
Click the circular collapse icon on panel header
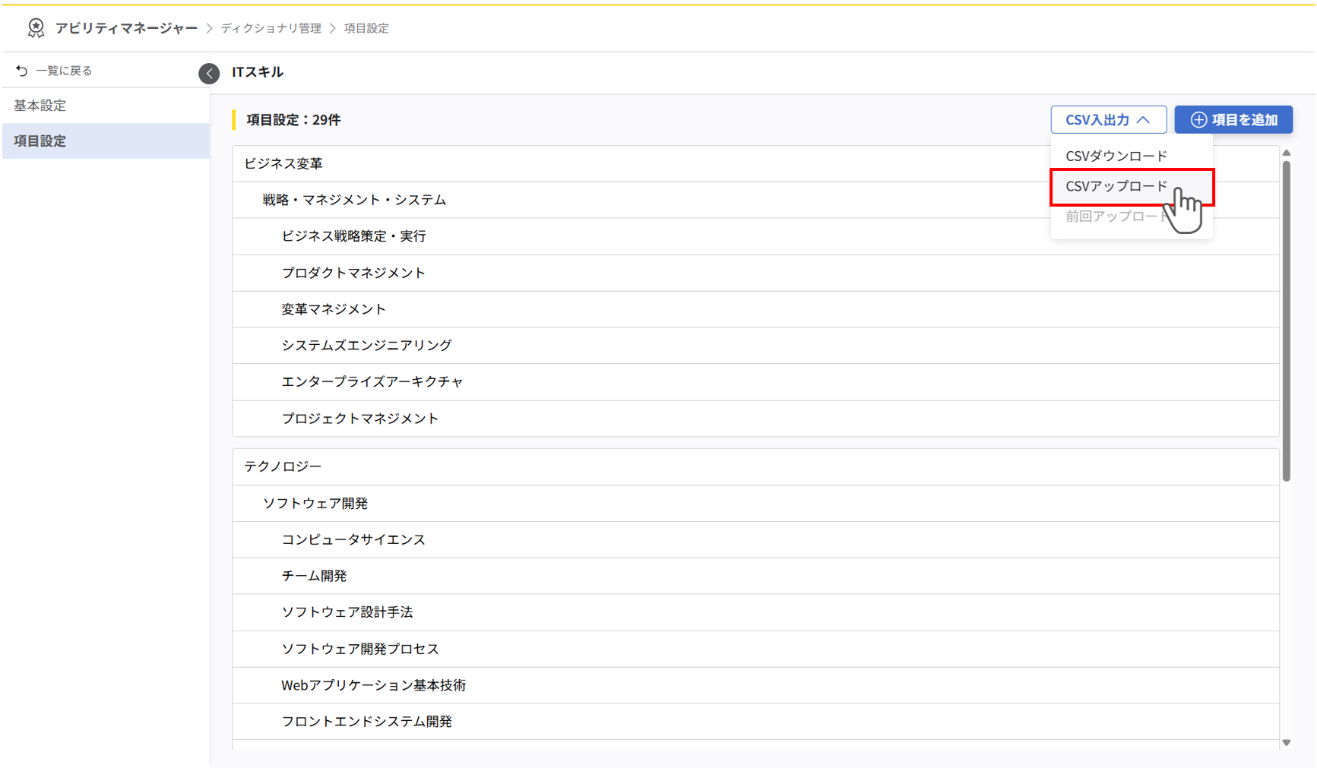209,73
